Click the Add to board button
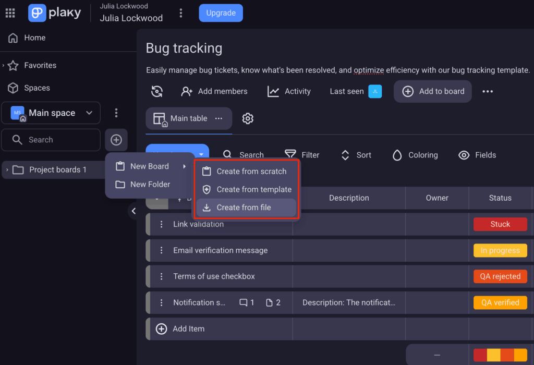The height and width of the screenshot is (365, 534). pyautogui.click(x=432, y=91)
